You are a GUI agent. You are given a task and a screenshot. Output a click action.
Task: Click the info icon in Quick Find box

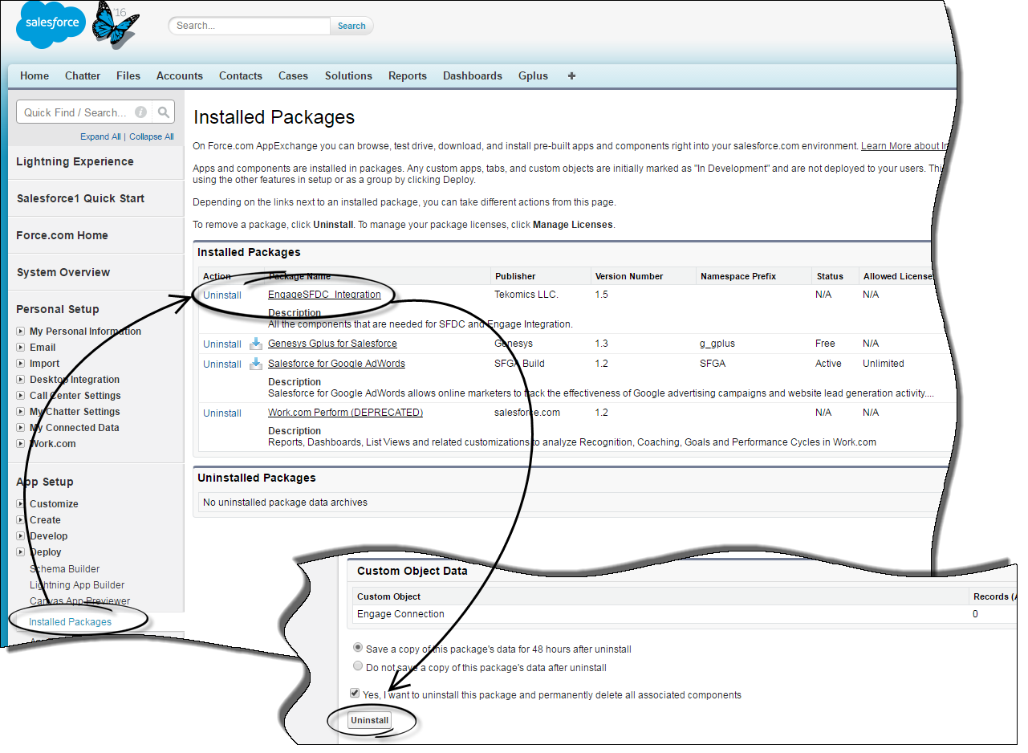pos(140,112)
